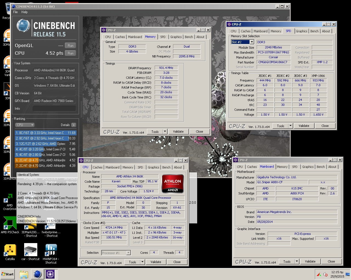The width and height of the screenshot is (351, 280).
Task: Open Tools dropdown arrow in CPU window
Action: click(x=142, y=262)
